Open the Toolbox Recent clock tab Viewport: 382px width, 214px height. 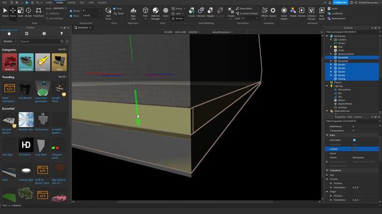44,33
